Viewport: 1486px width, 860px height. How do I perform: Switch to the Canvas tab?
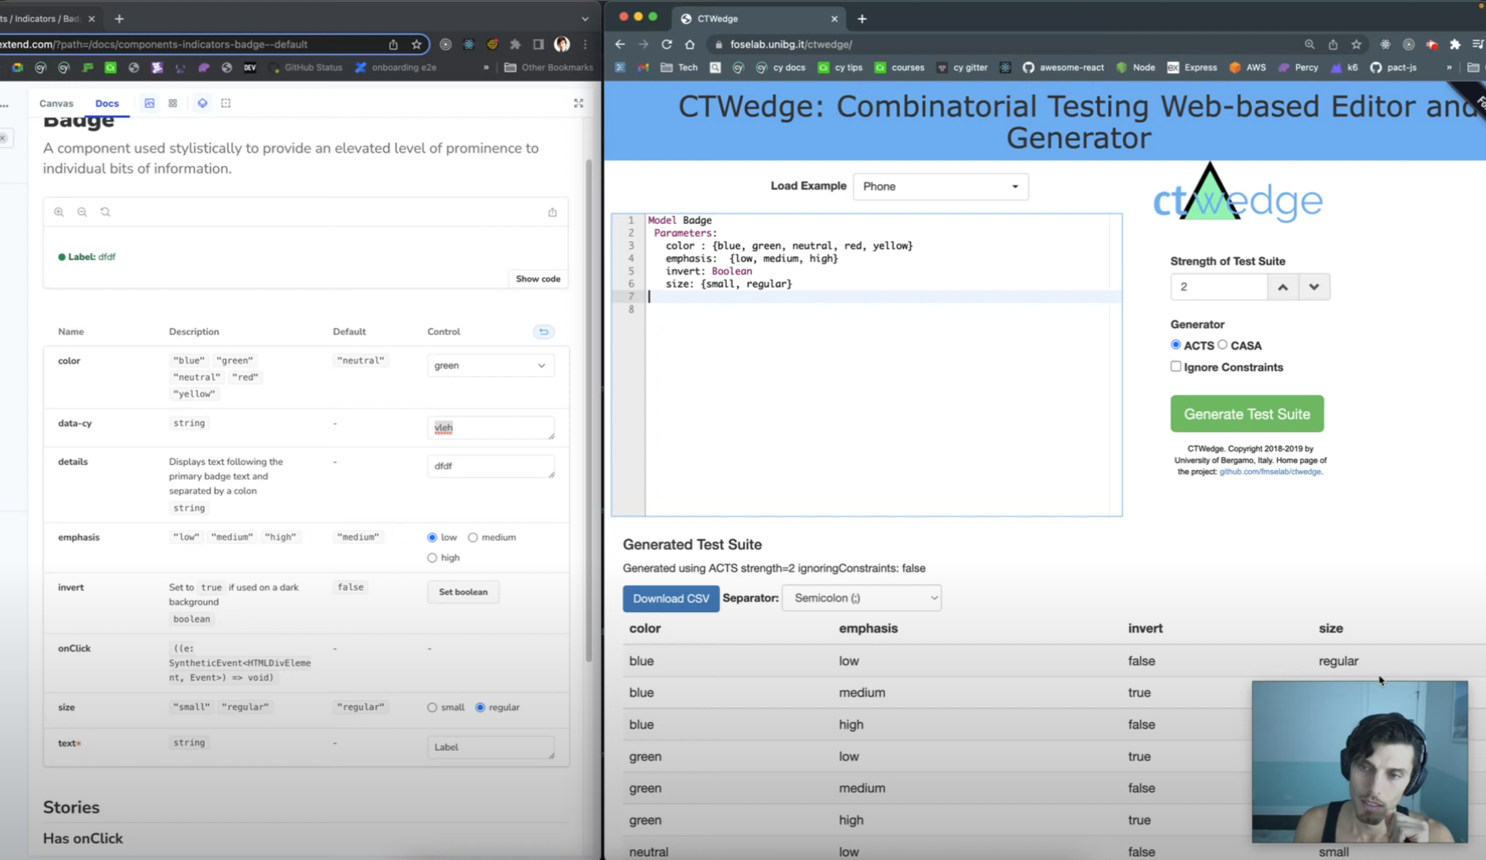click(56, 103)
